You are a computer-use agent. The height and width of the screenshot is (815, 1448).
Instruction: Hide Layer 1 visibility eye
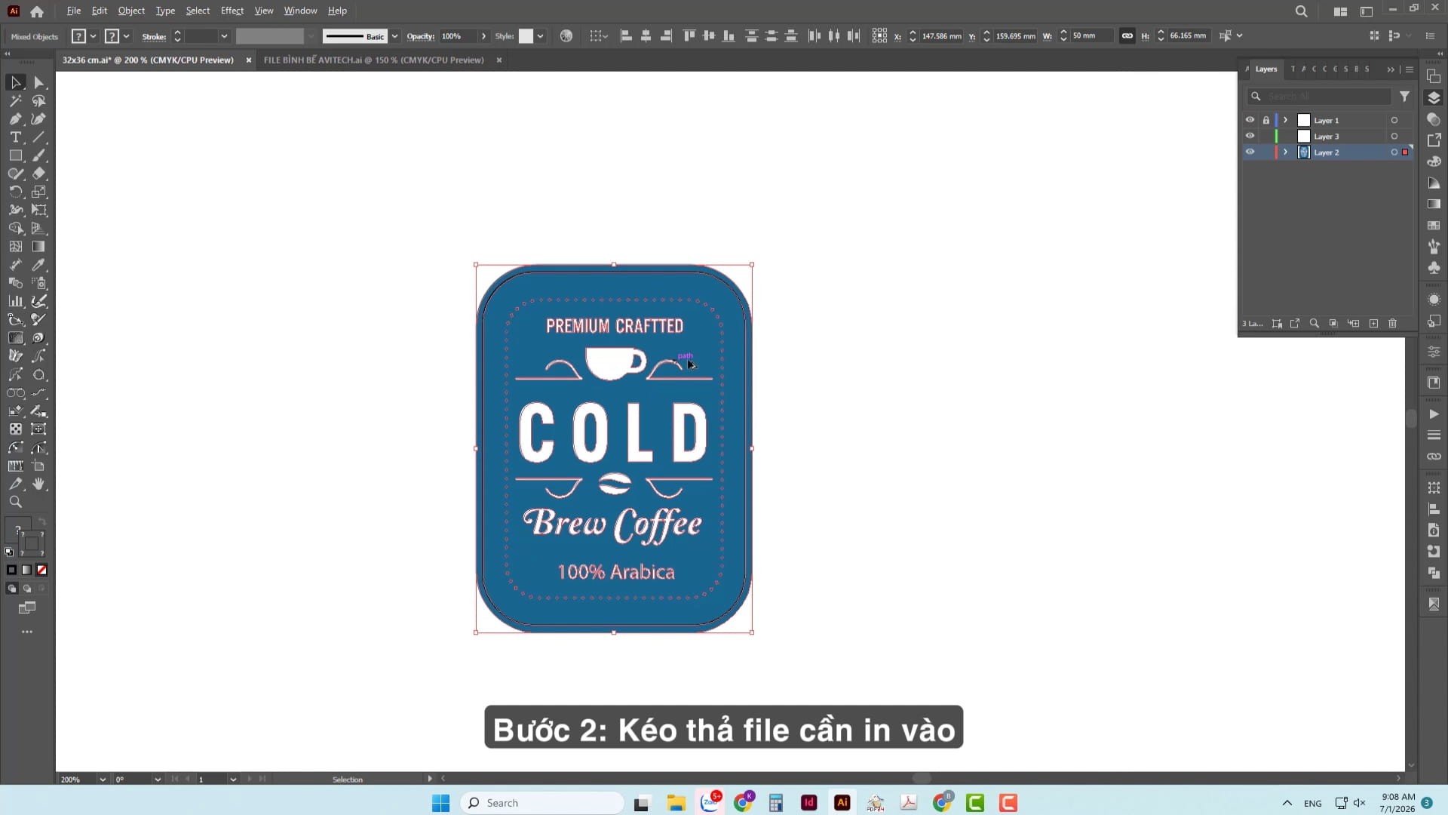pos(1250,120)
